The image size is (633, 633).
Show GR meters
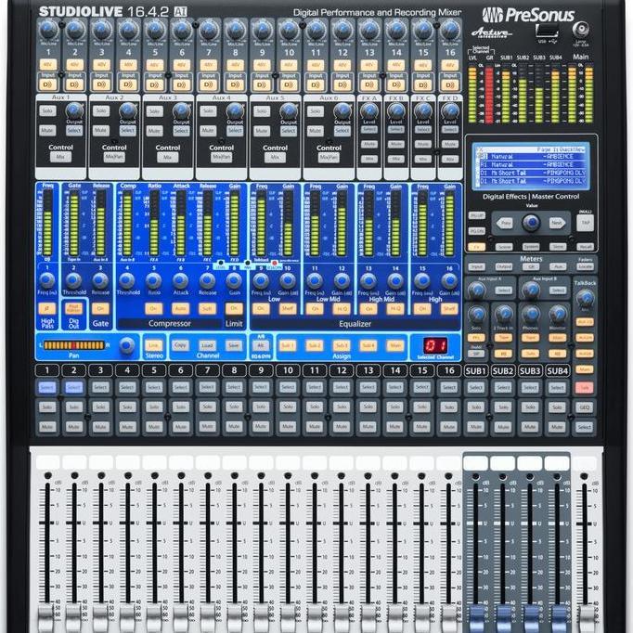pyautogui.click(x=531, y=267)
